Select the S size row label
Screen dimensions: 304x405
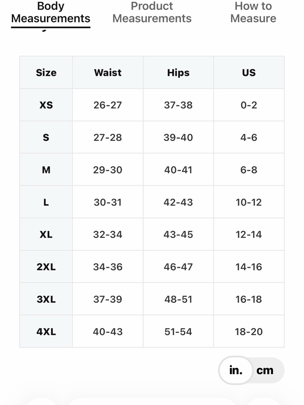[x=46, y=137]
